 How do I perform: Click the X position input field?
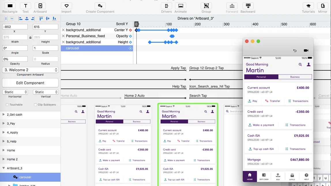point(15,27)
